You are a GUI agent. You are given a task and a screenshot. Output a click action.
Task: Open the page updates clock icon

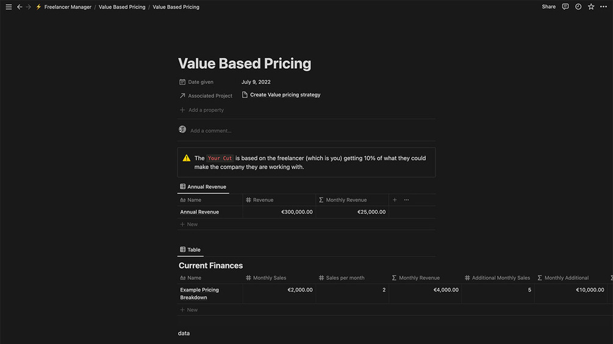578,7
